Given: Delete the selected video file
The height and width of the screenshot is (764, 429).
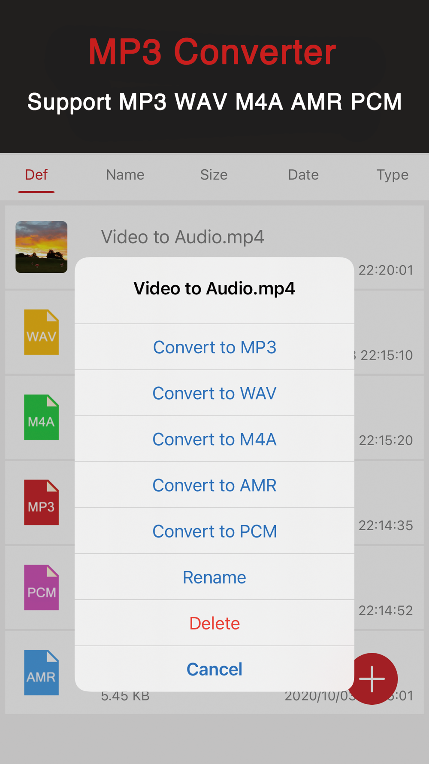Looking at the screenshot, I should tap(214, 623).
